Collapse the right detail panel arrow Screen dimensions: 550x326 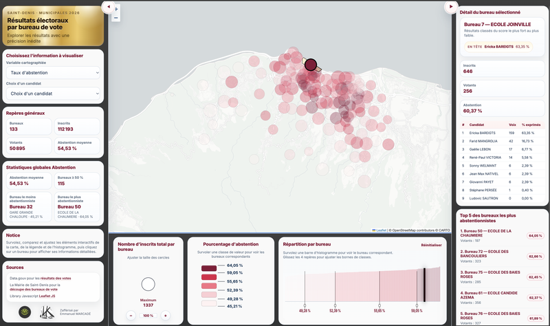coord(451,6)
